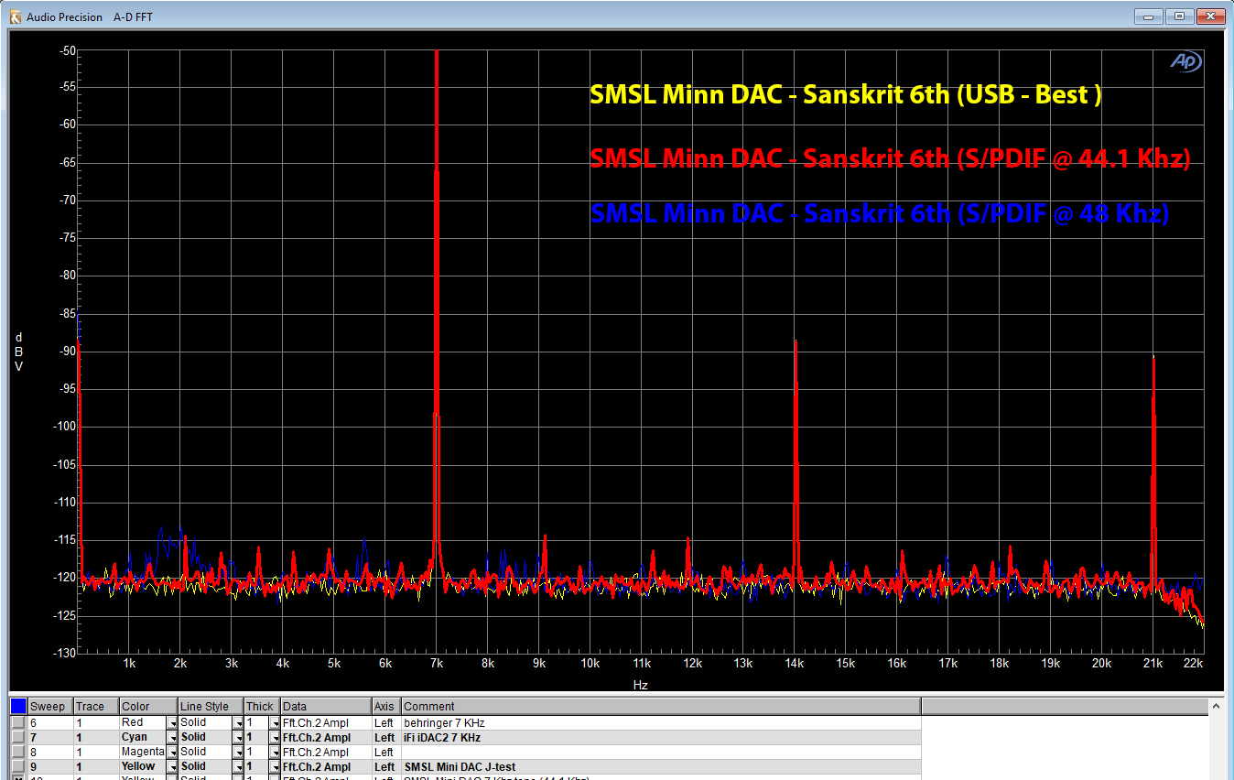The image size is (1234, 780).
Task: Click the Color column header
Action: pyautogui.click(x=148, y=706)
